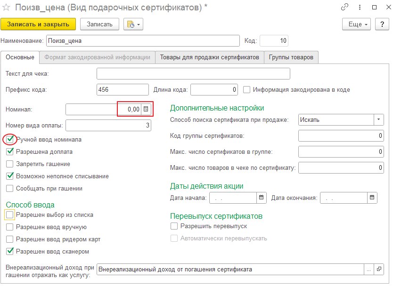This screenshot has width=393, height=286.
Task: Open the calculator in the Номинал field
Action: tap(146, 109)
